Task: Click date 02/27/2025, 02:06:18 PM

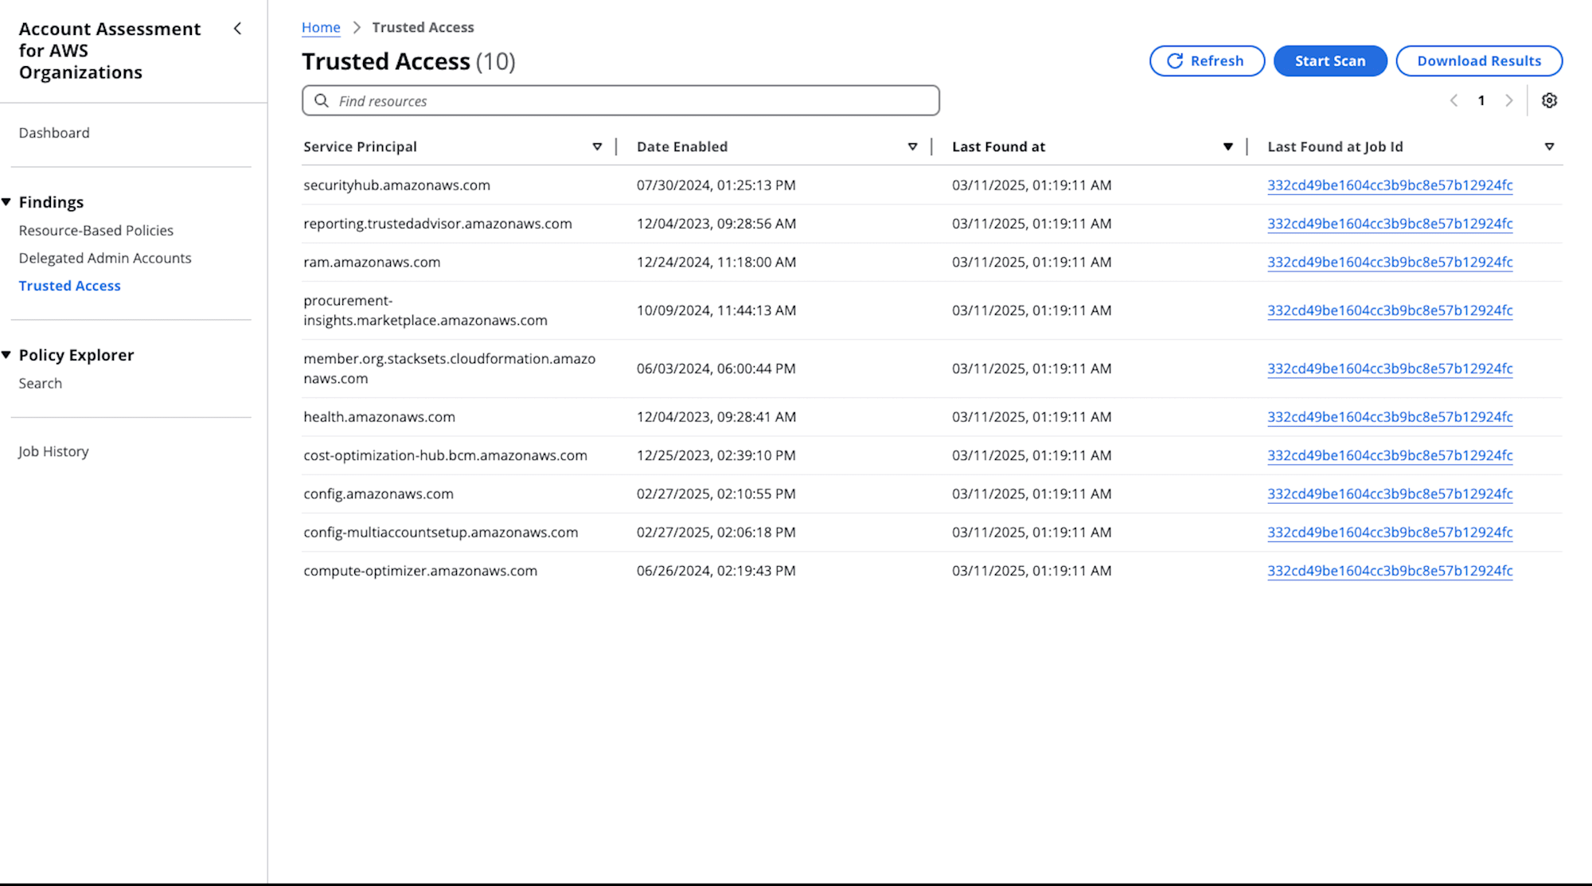Action: point(716,533)
